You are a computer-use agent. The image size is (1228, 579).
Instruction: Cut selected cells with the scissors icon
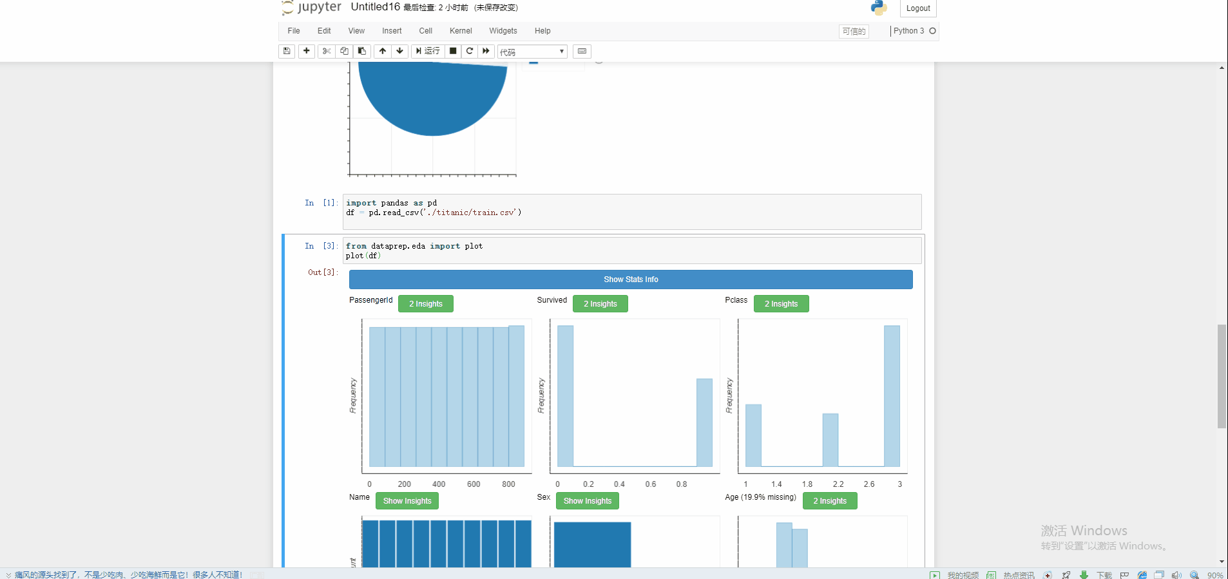[327, 52]
